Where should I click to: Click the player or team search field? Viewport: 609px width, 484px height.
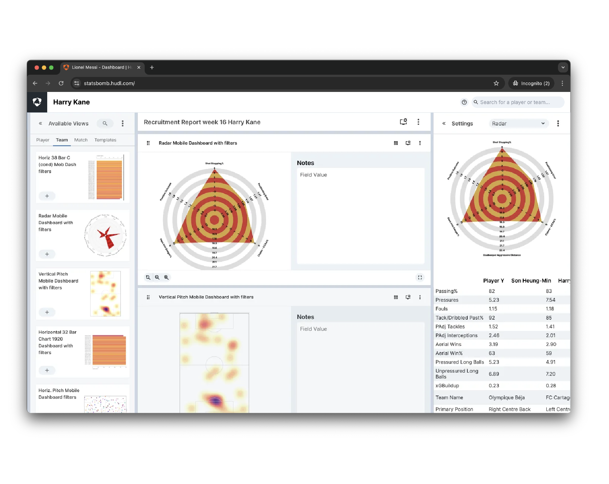pyautogui.click(x=518, y=102)
